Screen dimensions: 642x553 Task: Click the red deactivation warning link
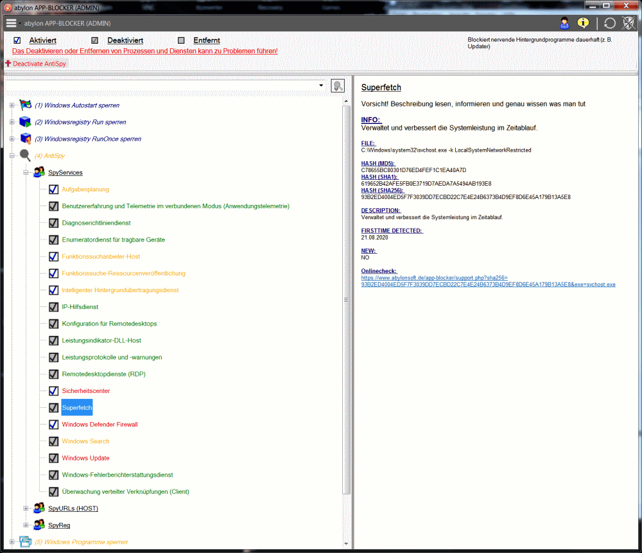[145, 51]
